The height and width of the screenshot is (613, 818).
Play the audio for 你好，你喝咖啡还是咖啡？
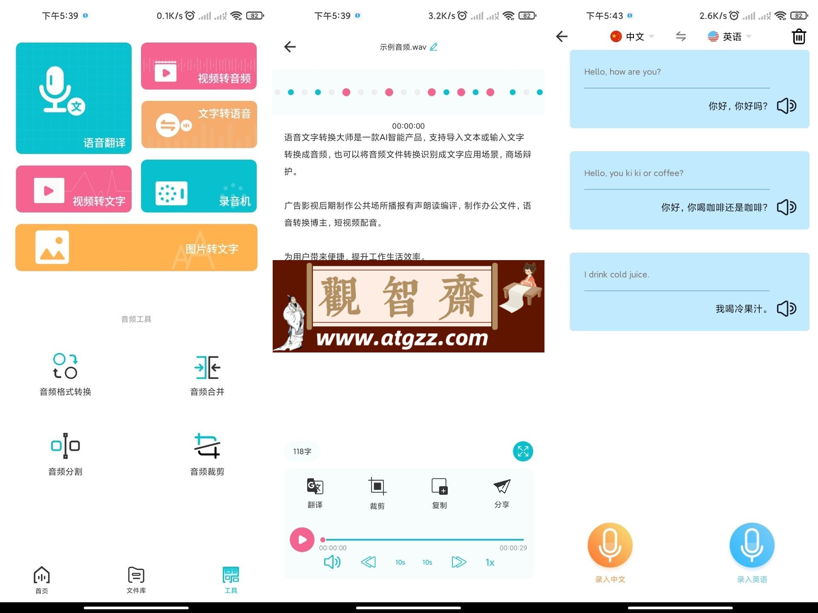point(786,207)
